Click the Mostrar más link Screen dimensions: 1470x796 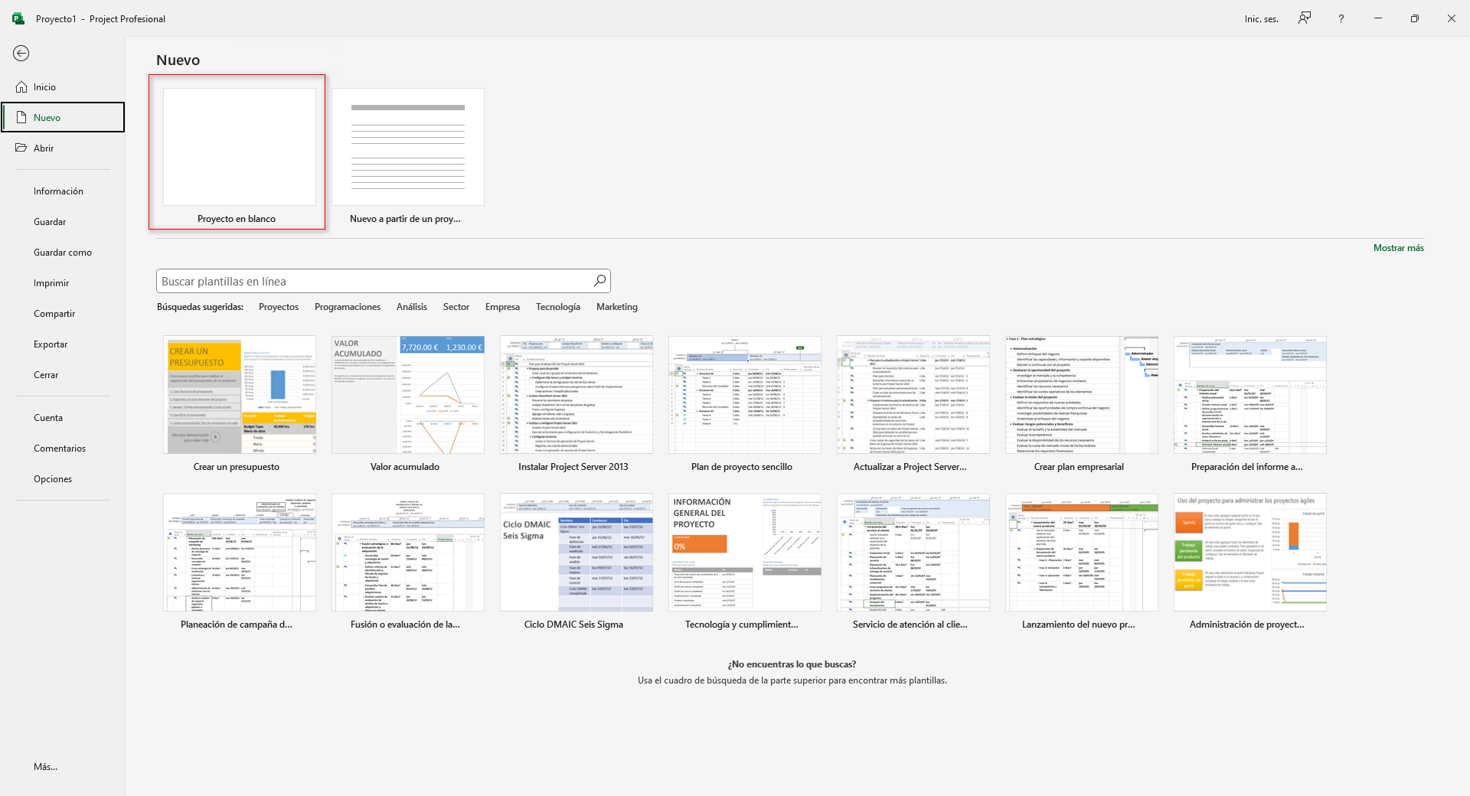tap(1398, 248)
